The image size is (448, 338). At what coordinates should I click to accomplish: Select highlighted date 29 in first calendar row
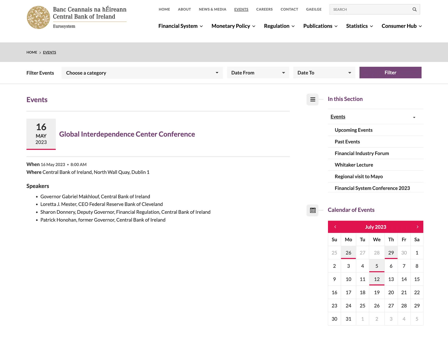391,253
